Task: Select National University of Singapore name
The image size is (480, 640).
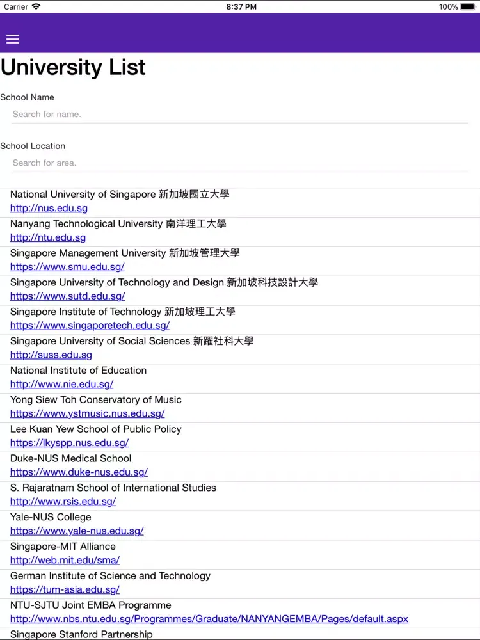Action: 120,195
